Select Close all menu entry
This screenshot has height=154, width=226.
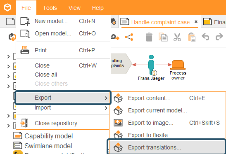pos(63,75)
